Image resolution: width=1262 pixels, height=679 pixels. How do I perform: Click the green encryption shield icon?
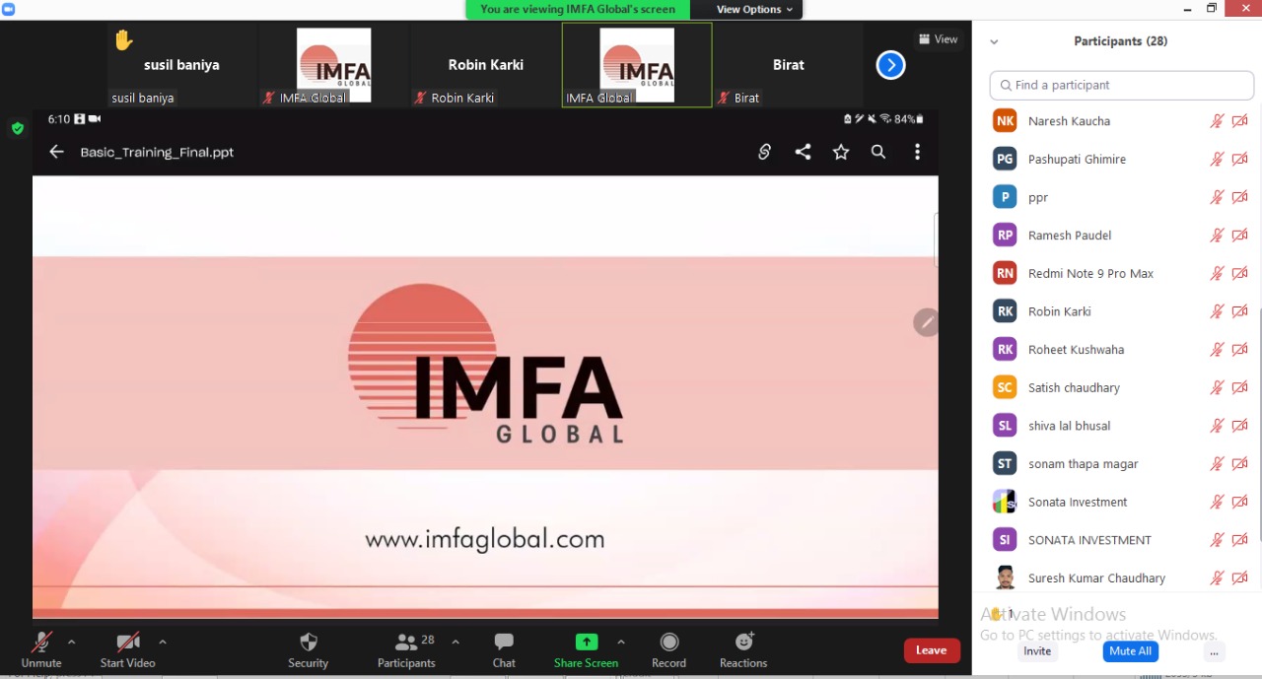pos(18,128)
